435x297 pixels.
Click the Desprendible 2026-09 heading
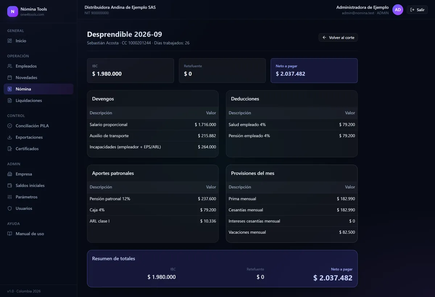pos(124,34)
